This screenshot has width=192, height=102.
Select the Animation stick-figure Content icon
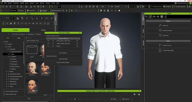[x=42, y=18]
